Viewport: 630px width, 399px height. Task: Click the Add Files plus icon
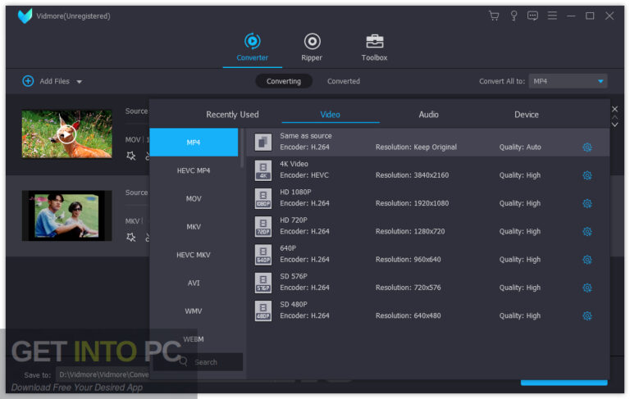(x=28, y=81)
